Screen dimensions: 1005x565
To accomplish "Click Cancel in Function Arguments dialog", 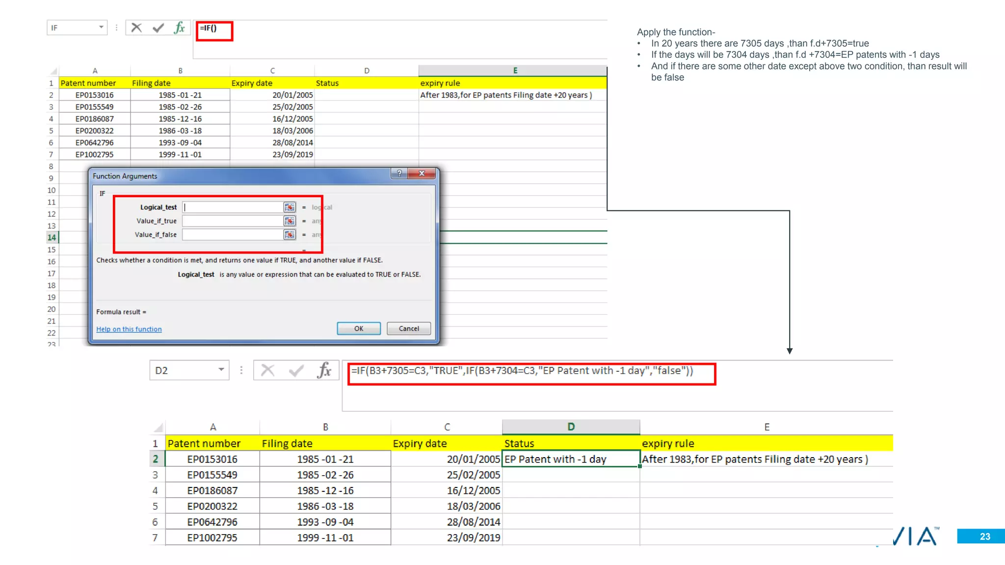I will pos(409,329).
